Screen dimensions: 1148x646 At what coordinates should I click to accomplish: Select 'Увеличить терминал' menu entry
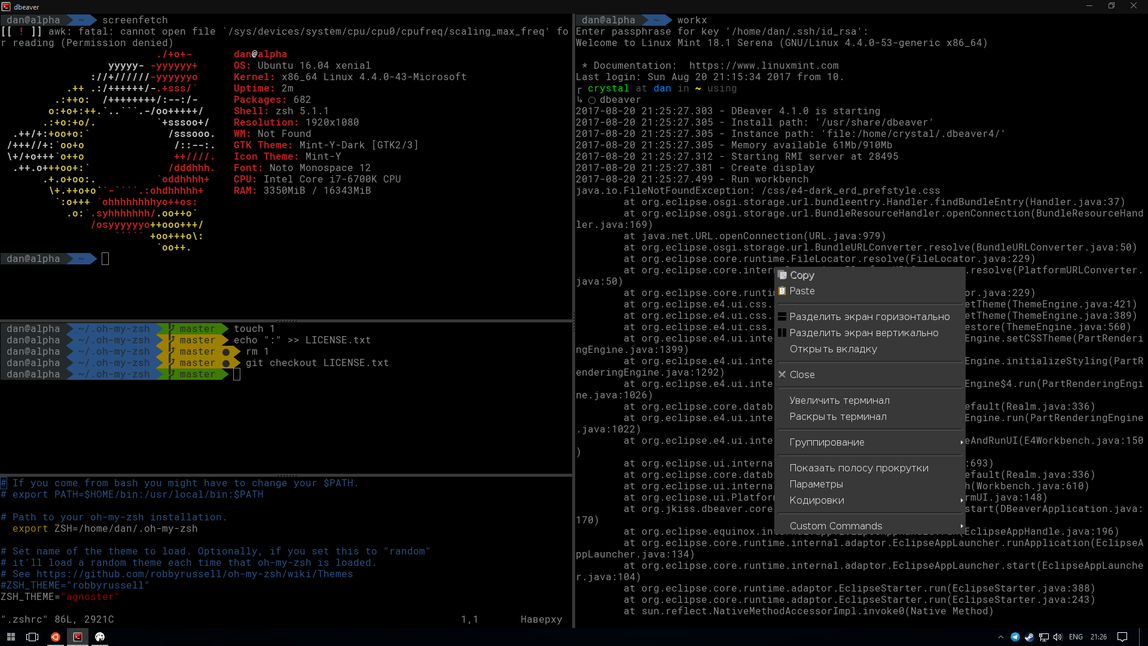870,400
